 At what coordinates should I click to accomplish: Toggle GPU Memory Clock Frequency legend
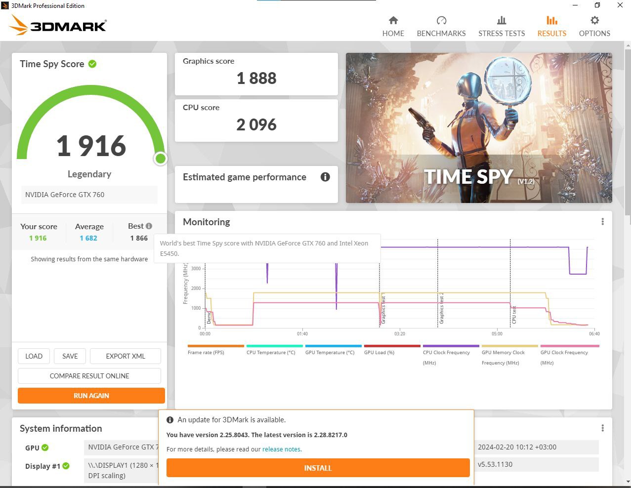[509, 355]
